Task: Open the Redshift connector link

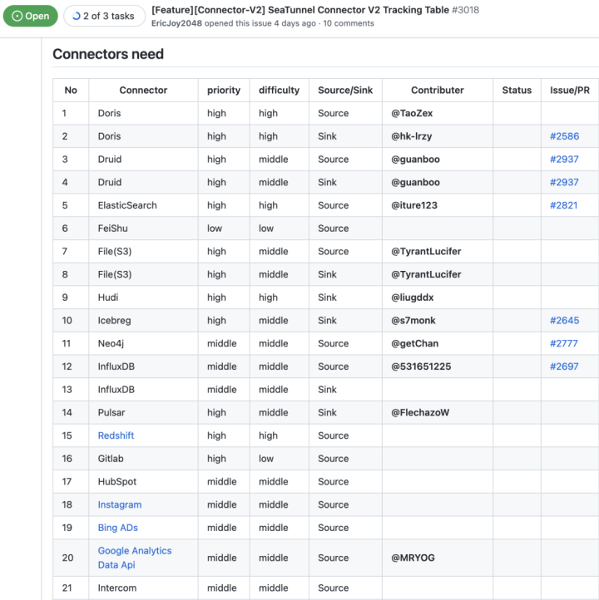Action: point(116,435)
